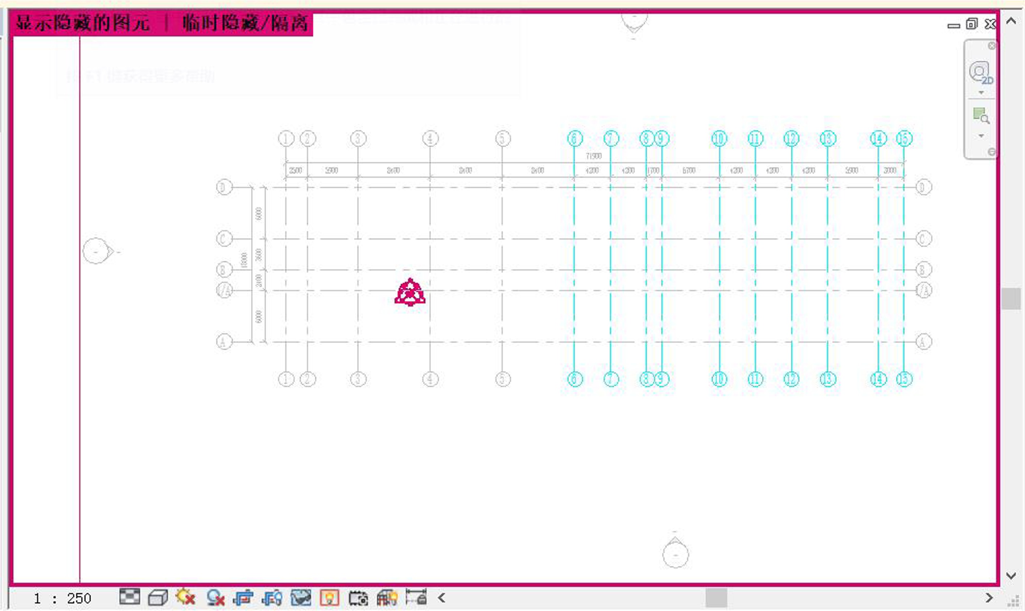Open the Detail Level options
Viewport: 1025px width, 611px height.
click(x=130, y=597)
